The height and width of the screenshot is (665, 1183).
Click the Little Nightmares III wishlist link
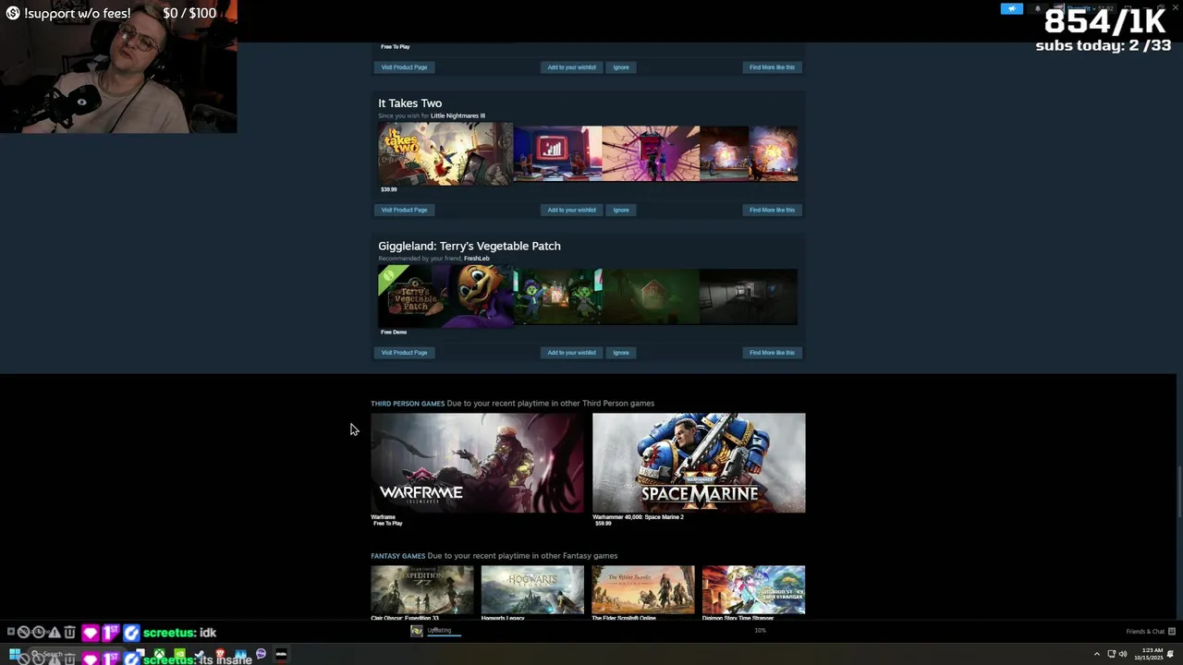click(457, 115)
